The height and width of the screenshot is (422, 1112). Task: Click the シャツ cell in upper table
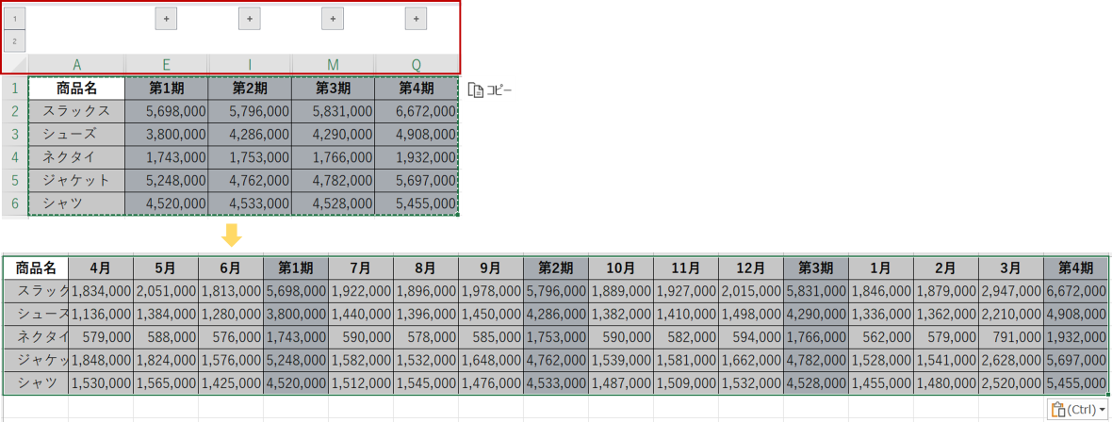[76, 203]
